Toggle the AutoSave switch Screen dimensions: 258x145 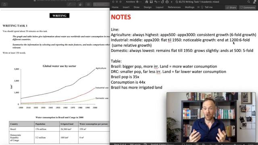(x=139, y=2)
